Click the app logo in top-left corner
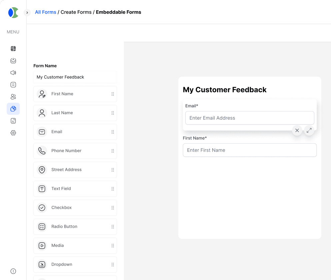 coord(13,13)
